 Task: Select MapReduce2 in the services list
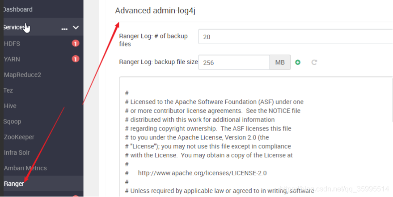click(22, 75)
